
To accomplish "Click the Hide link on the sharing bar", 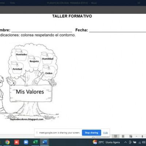I will pyautogui.click(x=105, y=132).
